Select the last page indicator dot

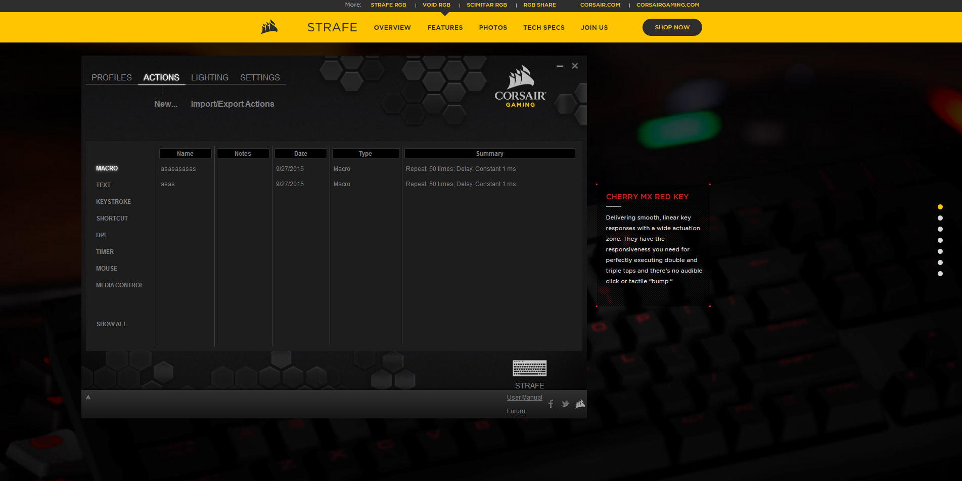tap(940, 274)
